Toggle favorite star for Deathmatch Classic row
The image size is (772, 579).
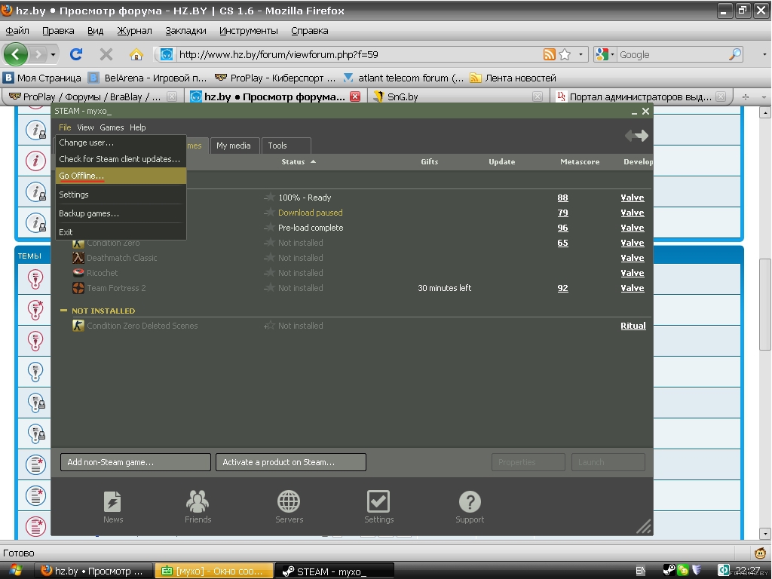point(269,258)
